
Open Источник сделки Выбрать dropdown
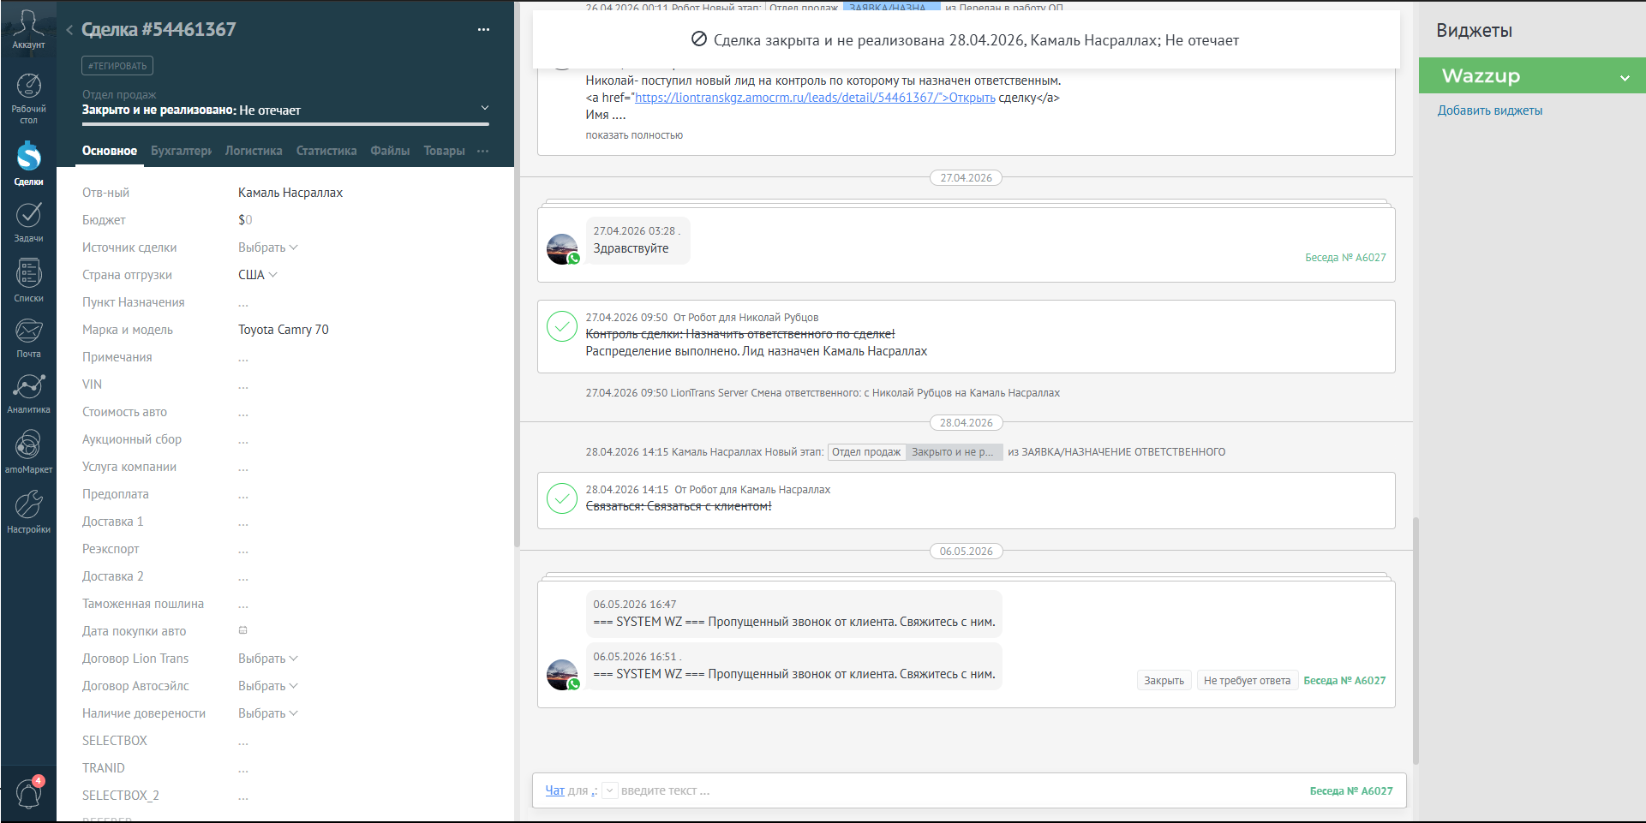pos(267,247)
